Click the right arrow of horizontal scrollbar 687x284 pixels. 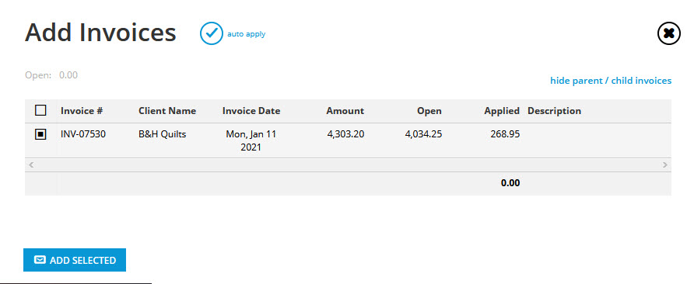coord(665,165)
